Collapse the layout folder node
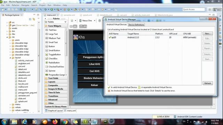 pos(10,58)
